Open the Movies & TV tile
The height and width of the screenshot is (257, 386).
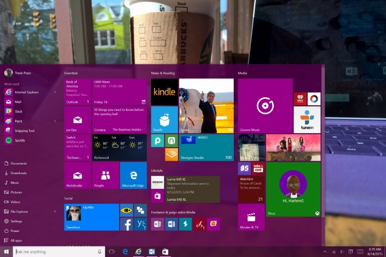pos(251,217)
